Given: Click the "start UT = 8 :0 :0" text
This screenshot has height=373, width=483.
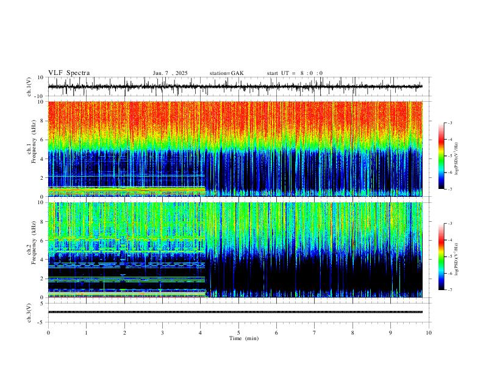Looking at the screenshot, I should tap(295, 73).
